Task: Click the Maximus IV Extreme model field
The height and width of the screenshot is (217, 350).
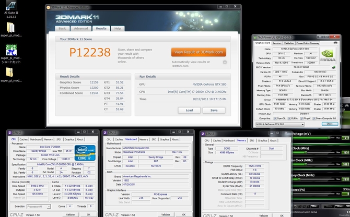Action: click(143, 152)
